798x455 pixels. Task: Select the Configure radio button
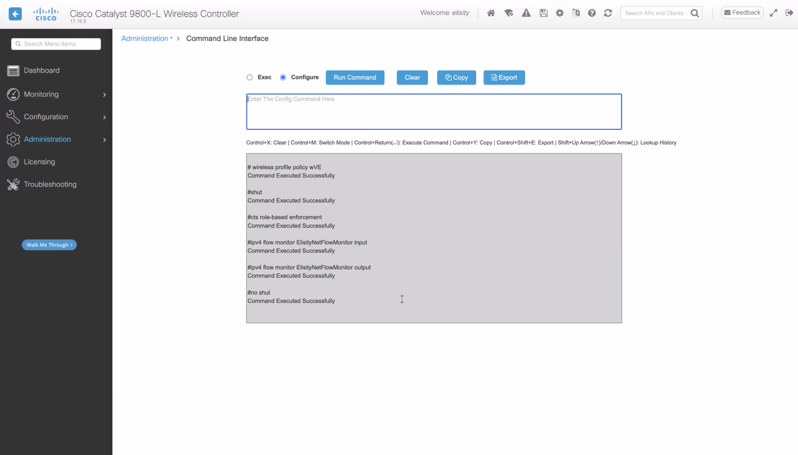pos(283,78)
